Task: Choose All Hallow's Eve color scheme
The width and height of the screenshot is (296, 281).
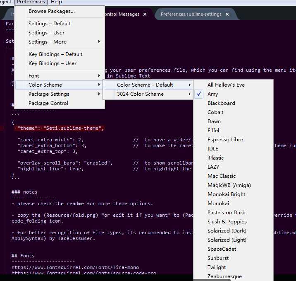Action: point(233,85)
